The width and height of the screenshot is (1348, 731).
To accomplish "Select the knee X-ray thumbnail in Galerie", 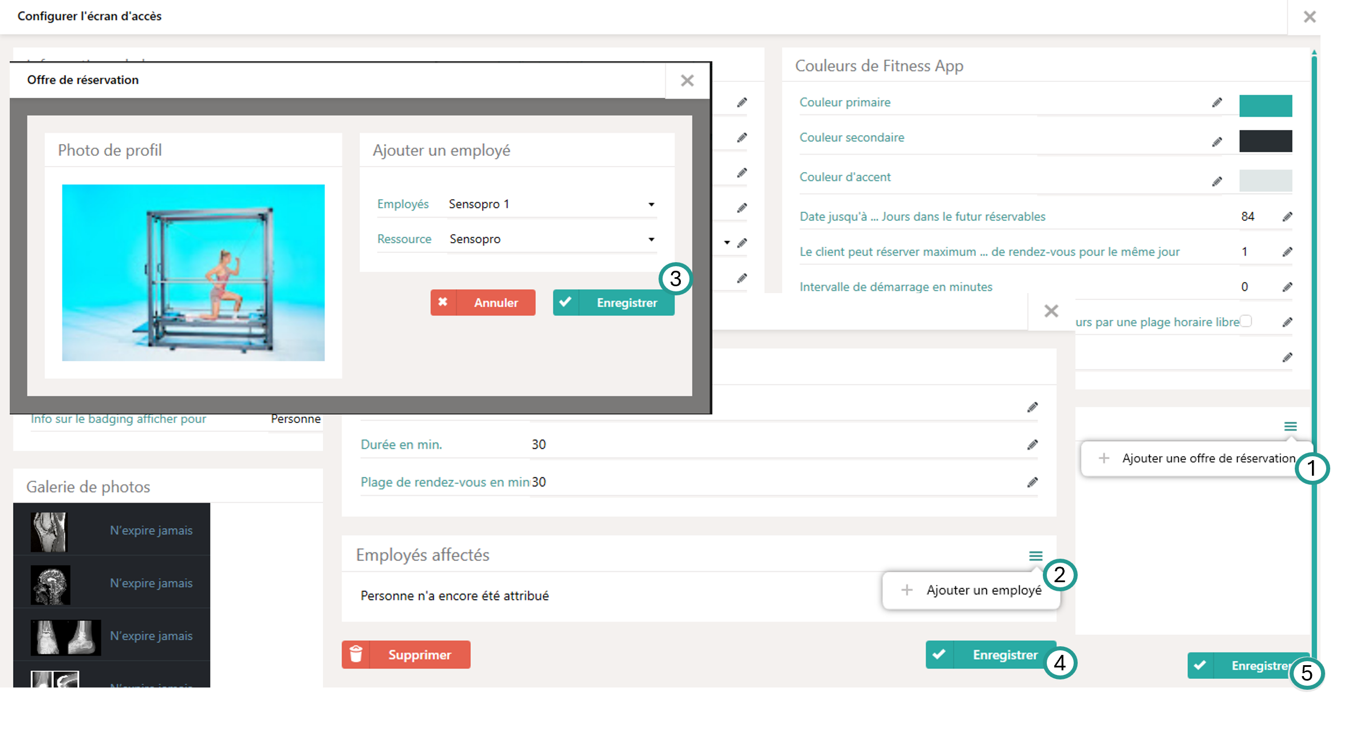I will pos(49,531).
